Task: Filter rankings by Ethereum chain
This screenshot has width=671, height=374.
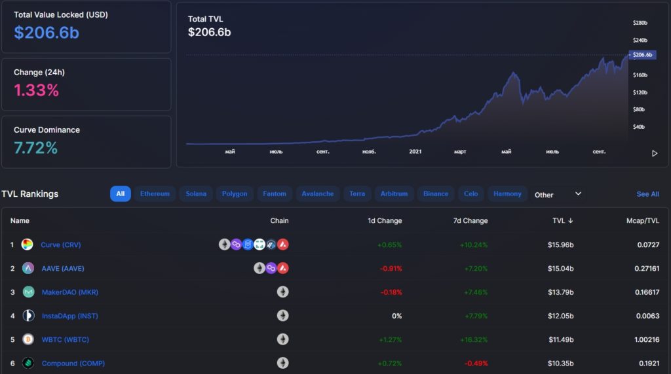Action: (155, 194)
